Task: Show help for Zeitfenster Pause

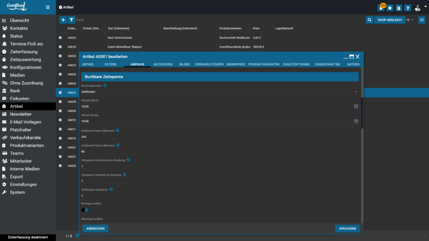Action: click(x=118, y=145)
